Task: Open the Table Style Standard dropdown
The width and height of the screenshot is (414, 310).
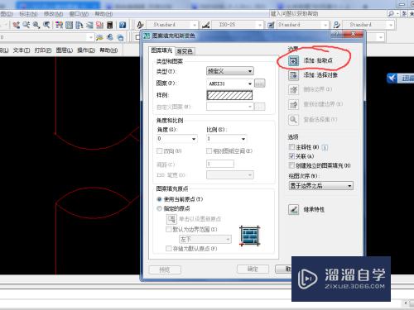Action: (303, 25)
